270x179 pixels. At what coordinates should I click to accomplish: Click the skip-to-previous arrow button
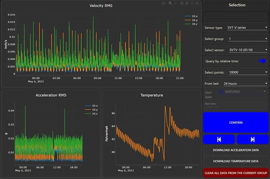(x=219, y=139)
